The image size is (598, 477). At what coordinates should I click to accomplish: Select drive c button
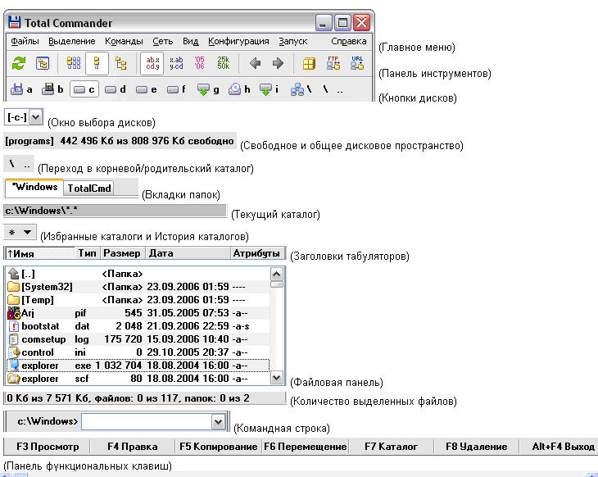pyautogui.click(x=84, y=89)
